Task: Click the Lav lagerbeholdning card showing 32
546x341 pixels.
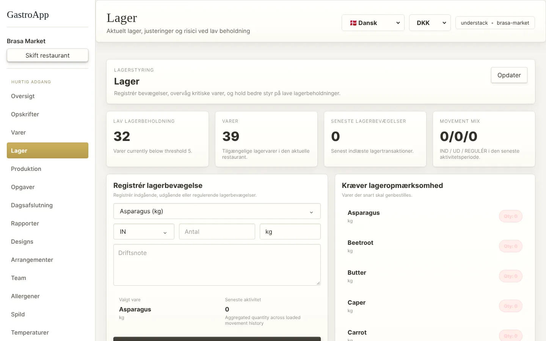Action: point(157,139)
